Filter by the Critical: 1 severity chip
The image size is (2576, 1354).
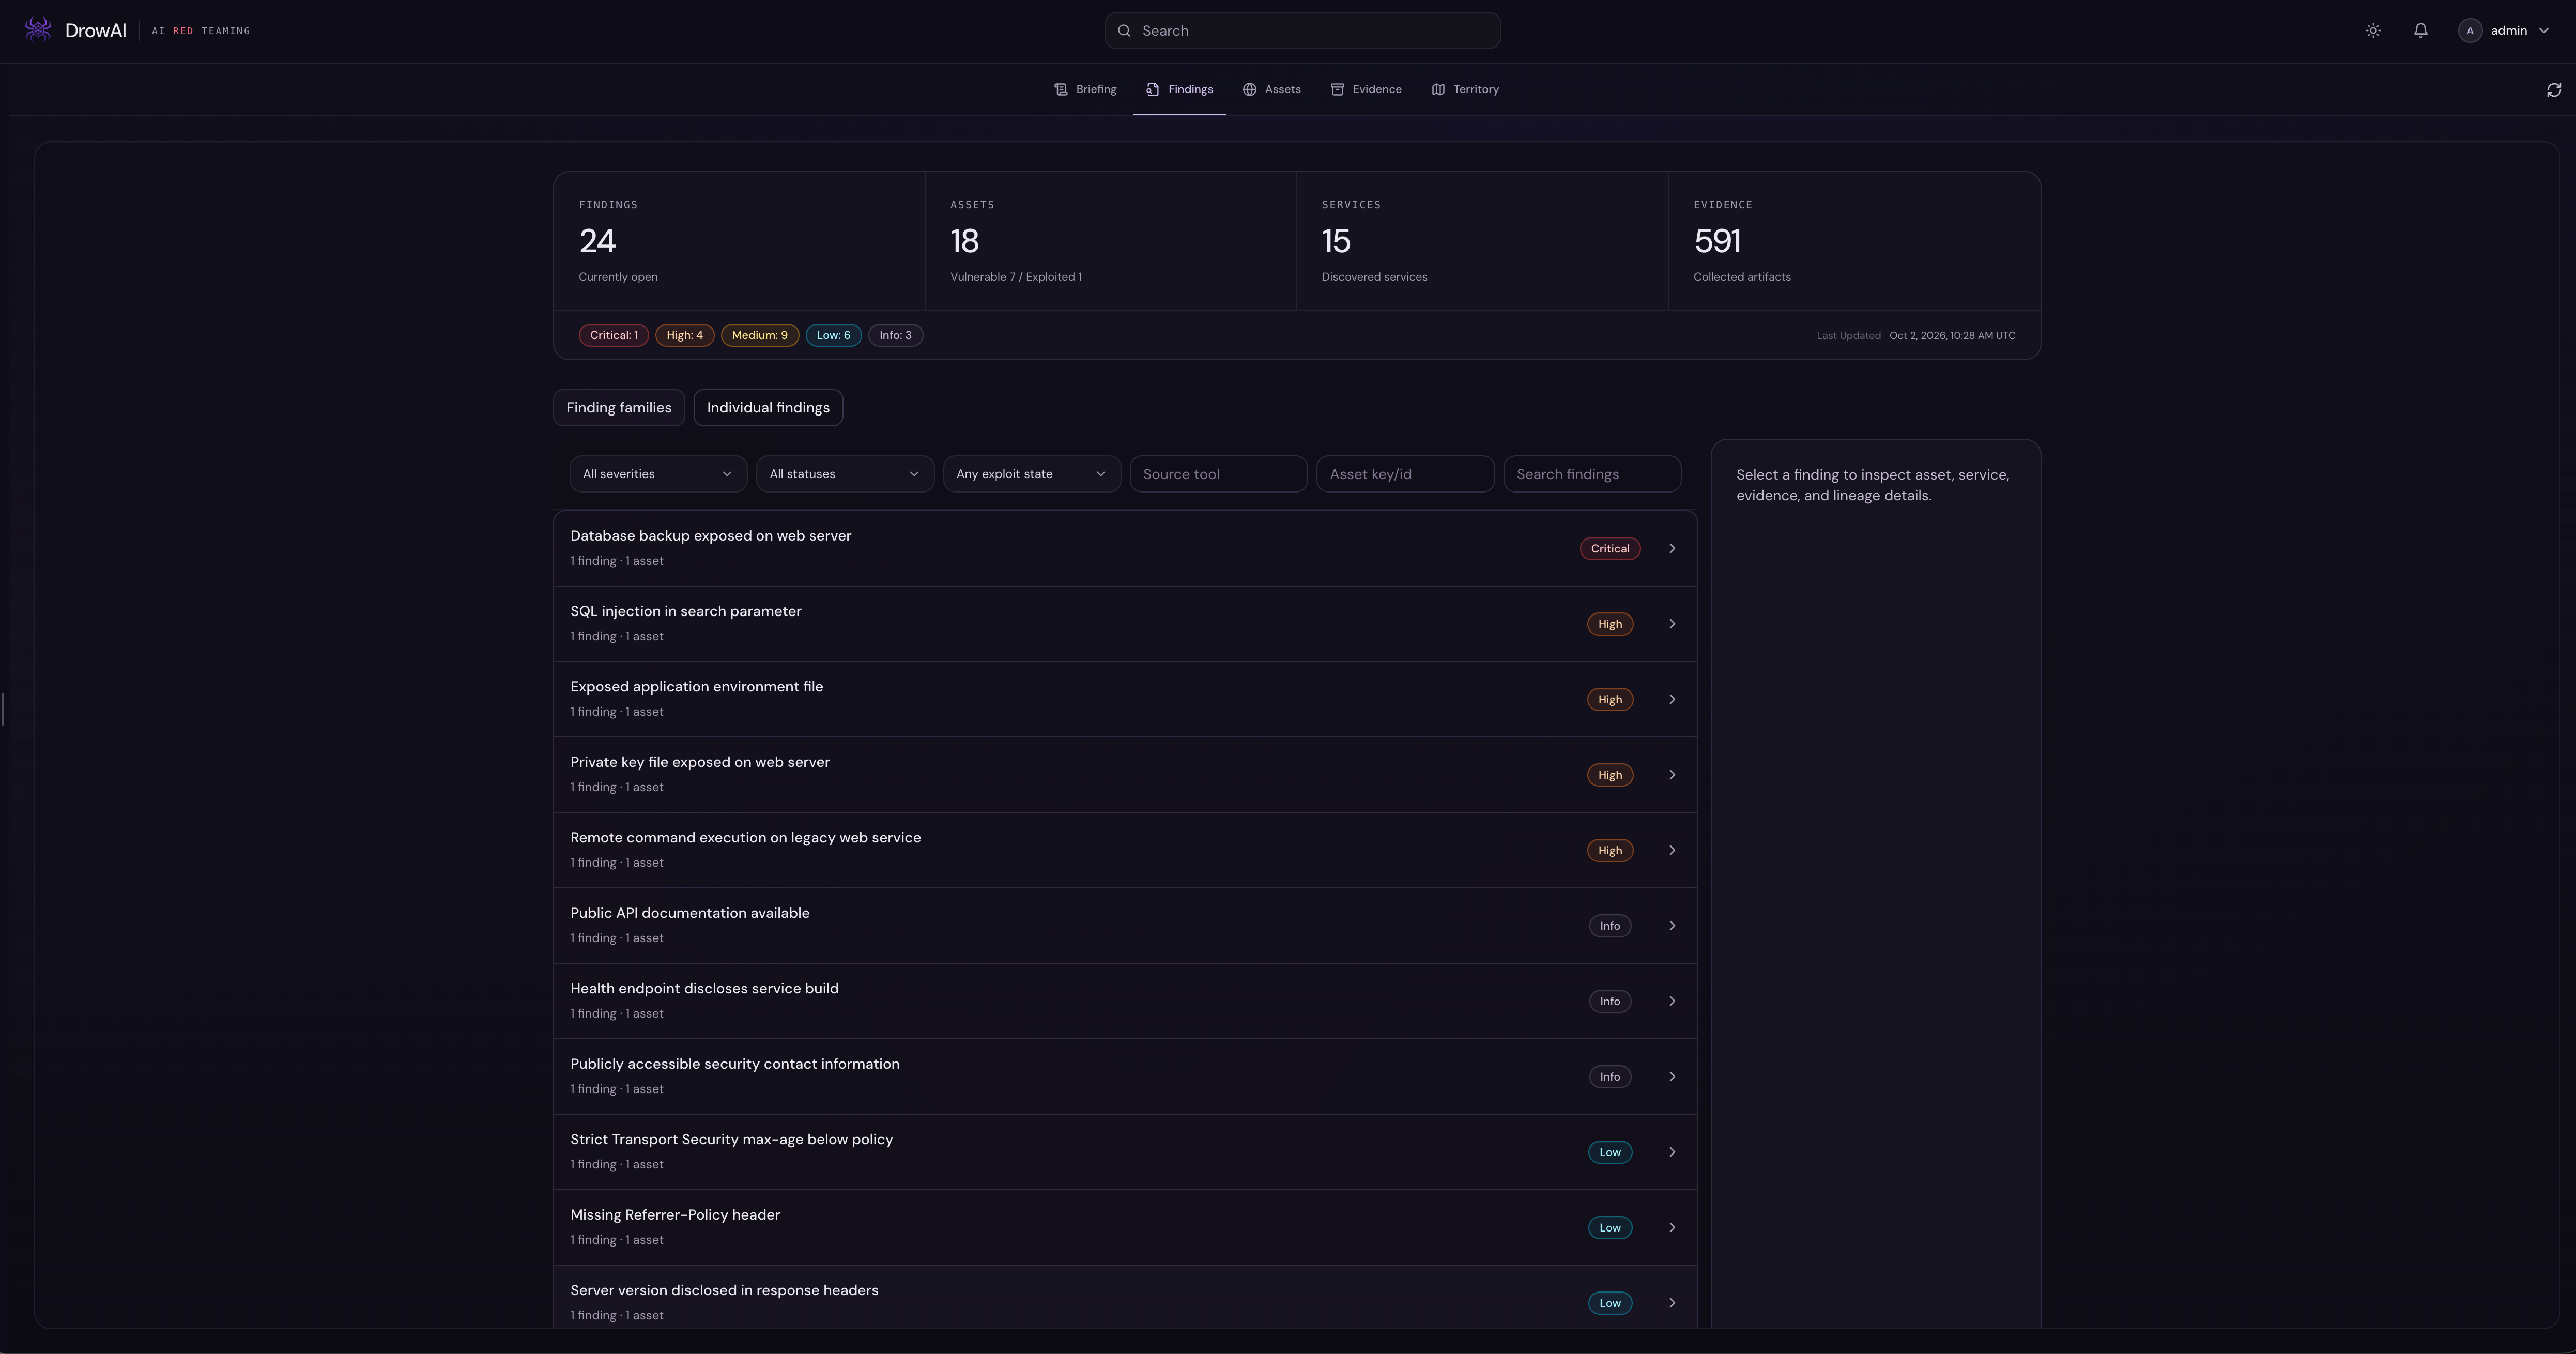(x=613, y=336)
